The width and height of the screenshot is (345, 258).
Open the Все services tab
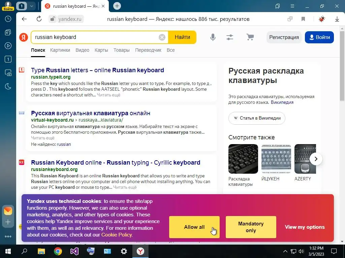tap(171, 50)
